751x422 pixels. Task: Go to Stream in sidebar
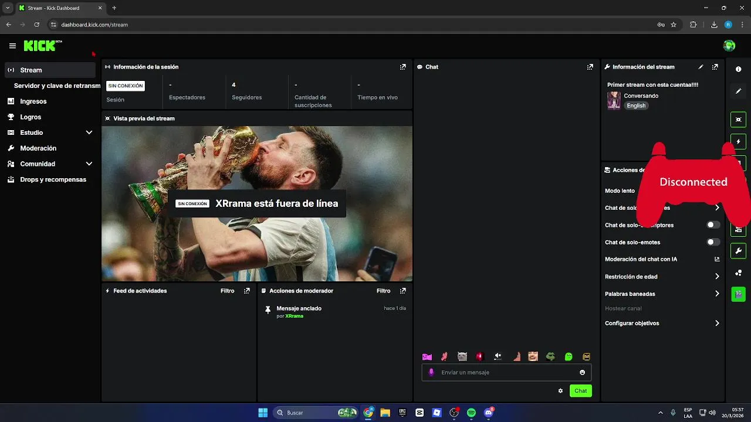coord(50,70)
